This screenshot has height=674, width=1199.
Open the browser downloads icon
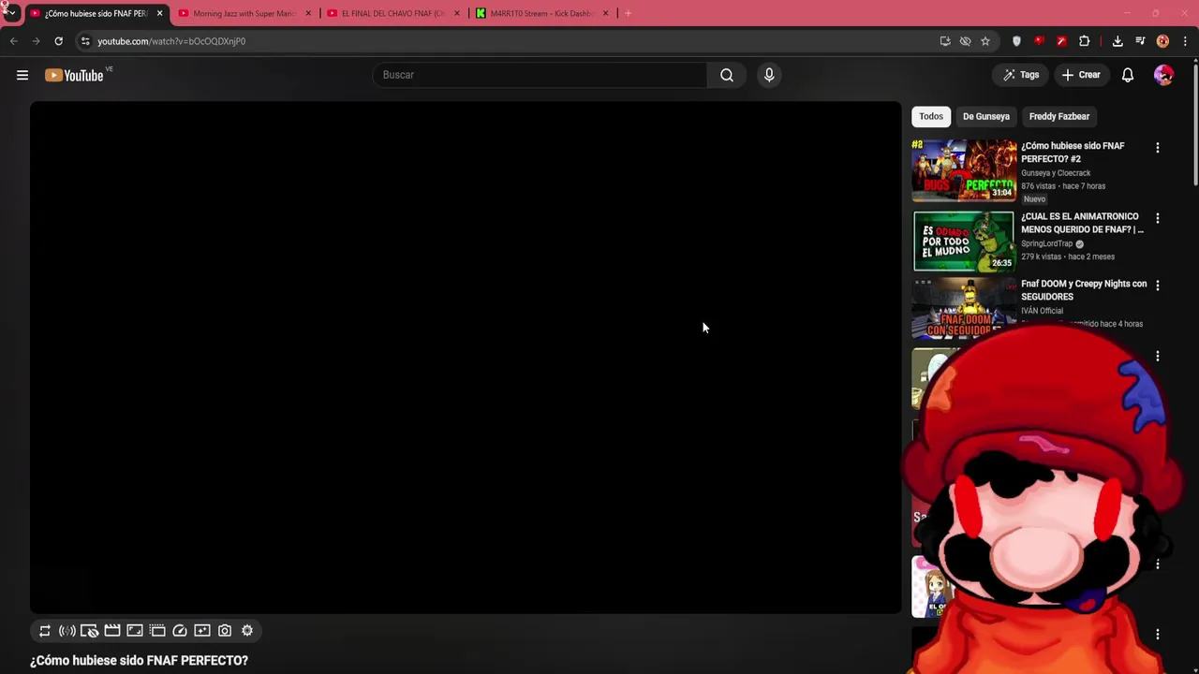(x=1118, y=41)
